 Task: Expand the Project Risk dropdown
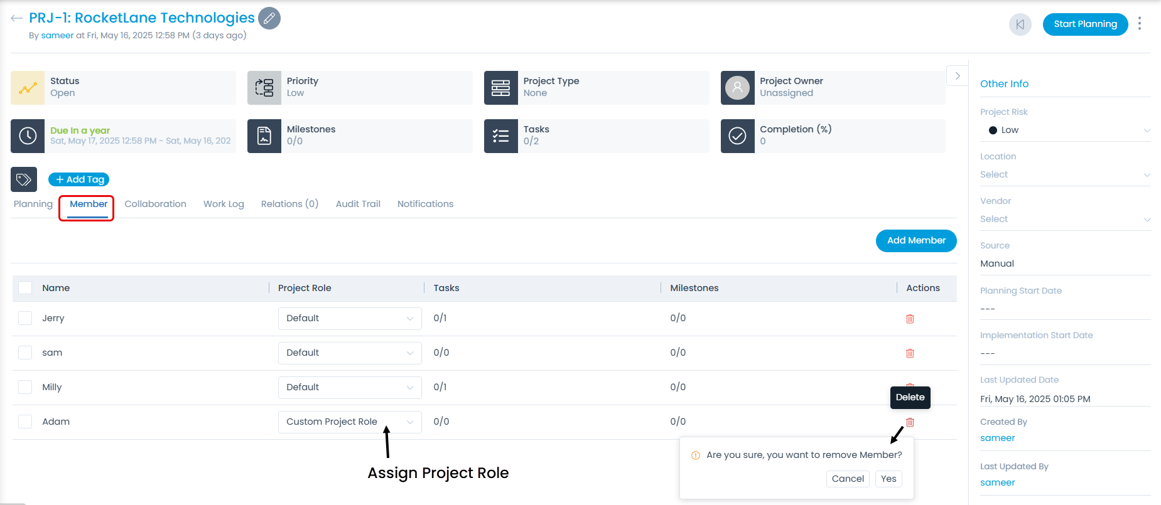pyautogui.click(x=1065, y=130)
